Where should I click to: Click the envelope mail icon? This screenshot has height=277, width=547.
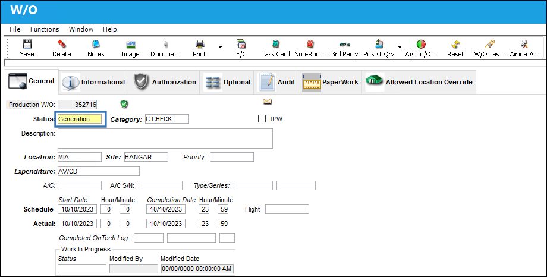(267, 102)
